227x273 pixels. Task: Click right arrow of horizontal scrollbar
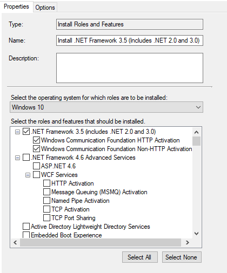(x=188, y=242)
